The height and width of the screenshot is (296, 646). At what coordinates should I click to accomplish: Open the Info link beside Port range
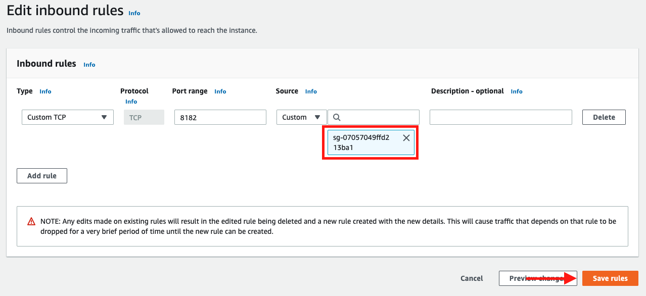click(220, 91)
